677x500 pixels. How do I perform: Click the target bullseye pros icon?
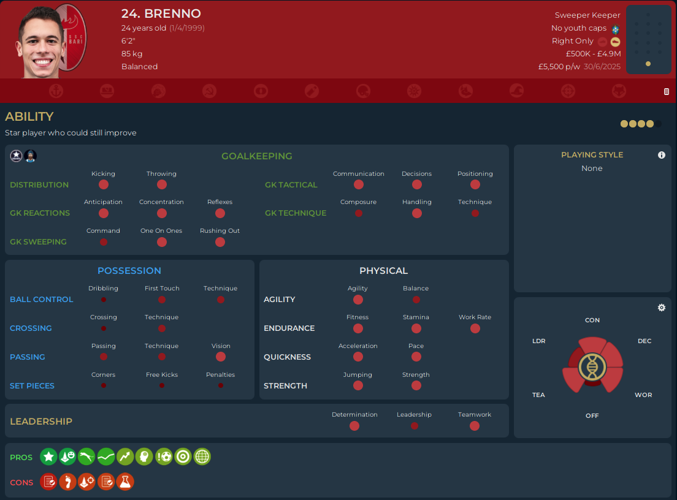[x=183, y=456]
